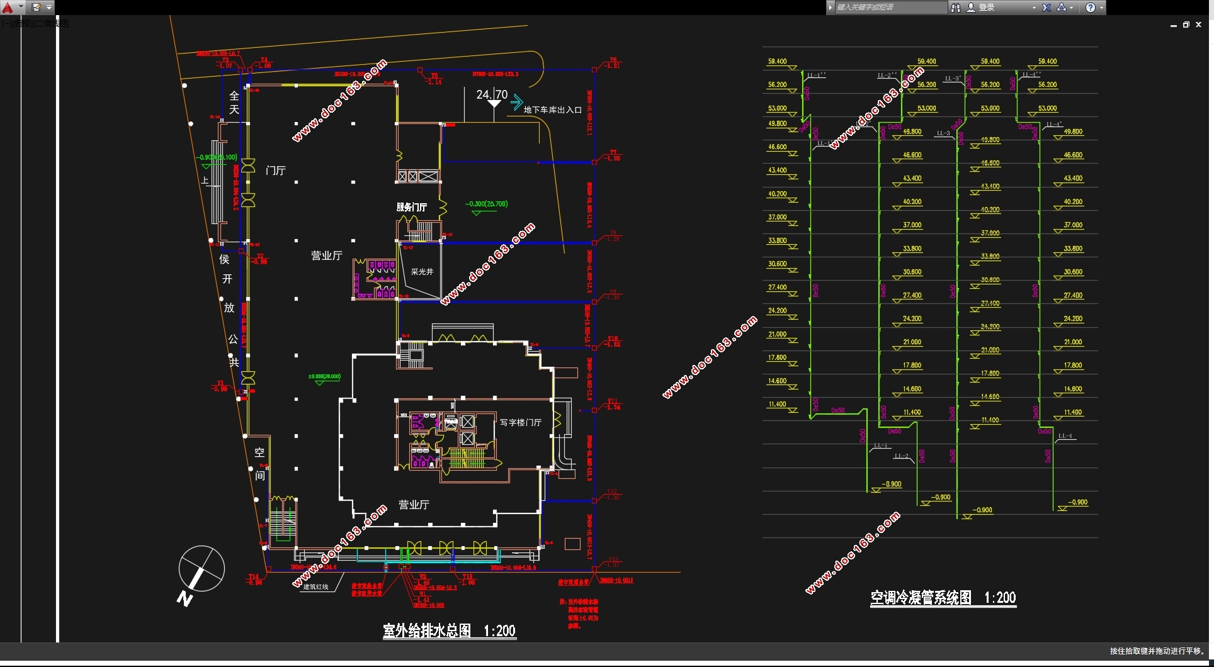The width and height of the screenshot is (1214, 667).
Task: Click the 地下车库出入口 label
Action: point(553,109)
